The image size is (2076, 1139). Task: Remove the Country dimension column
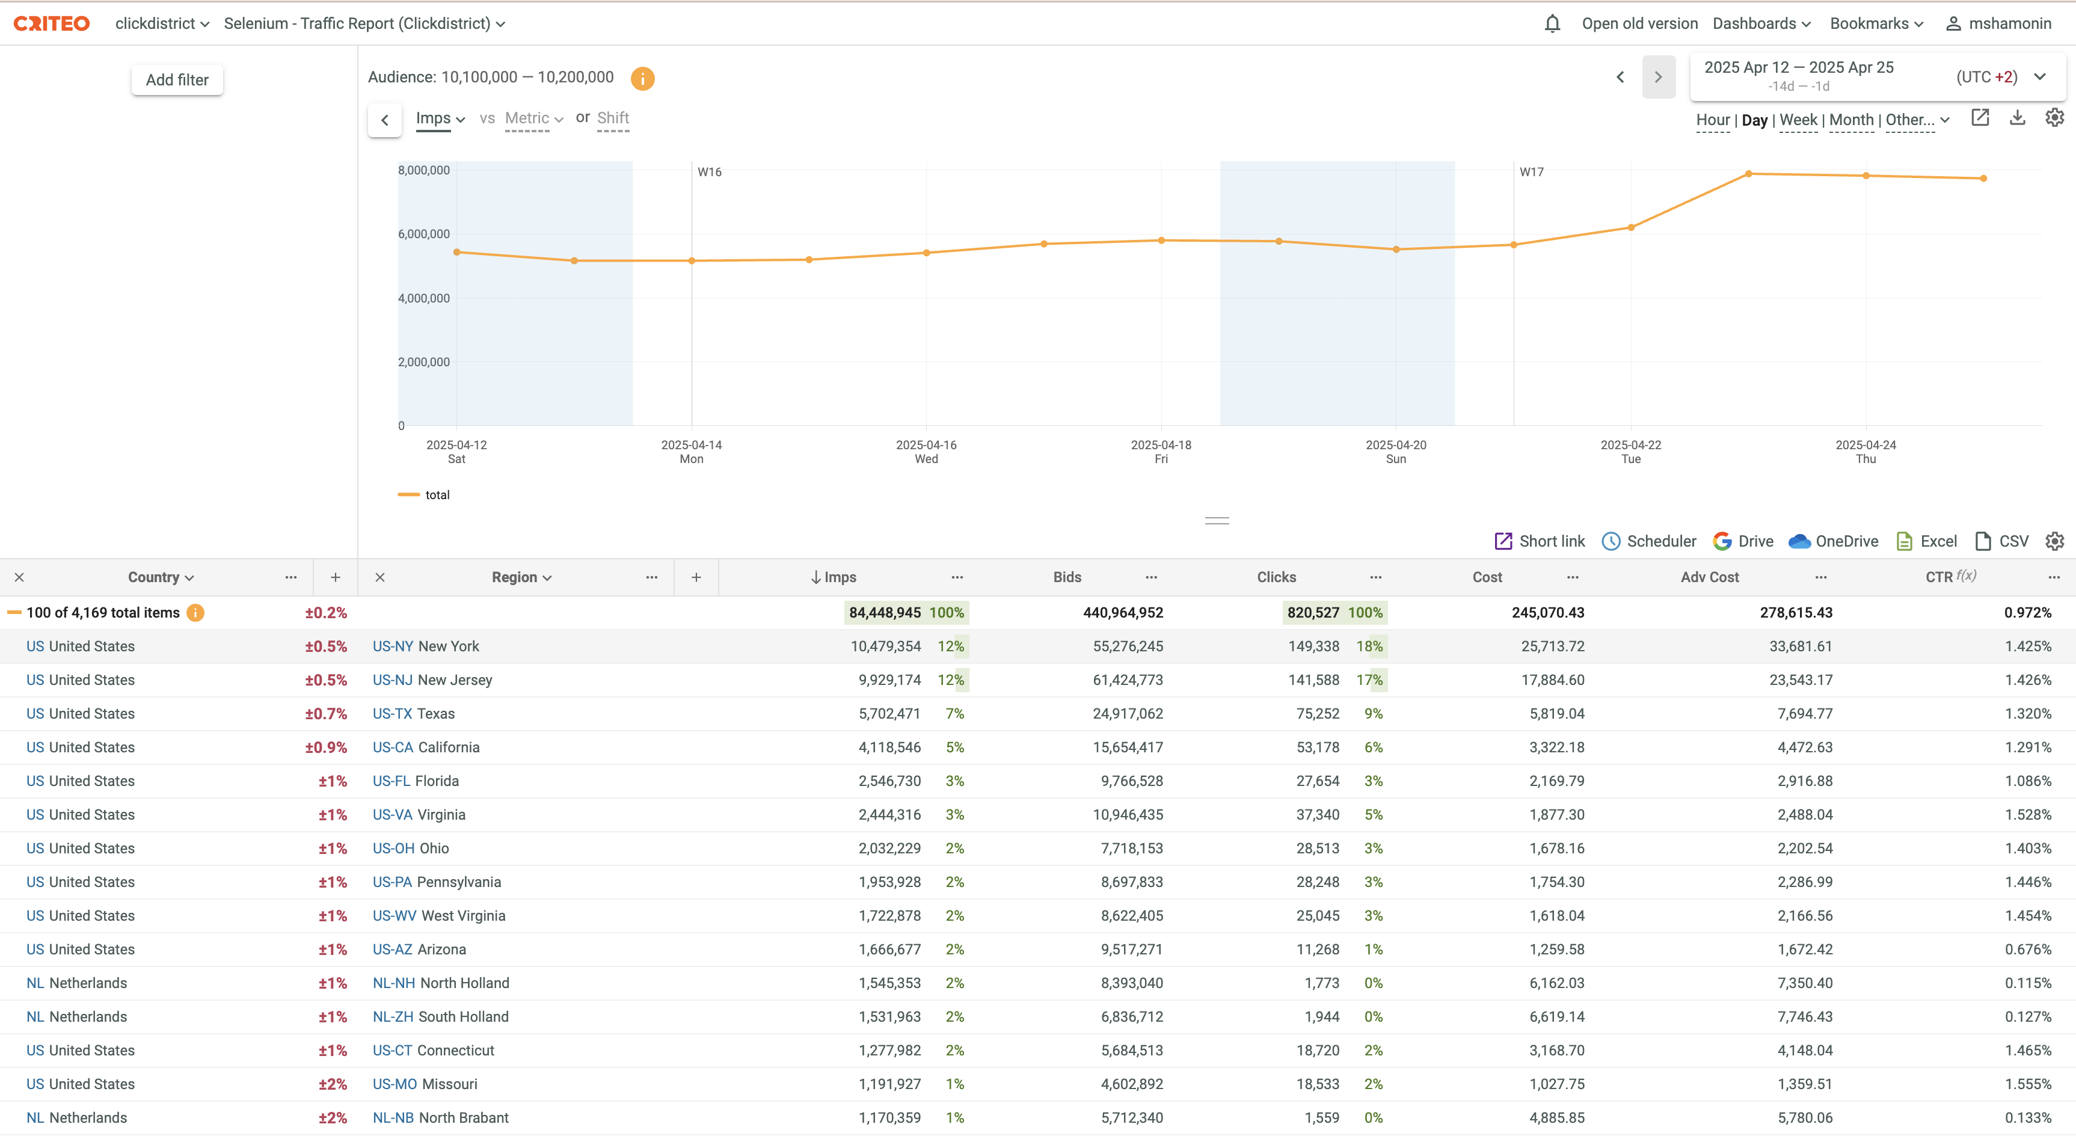(19, 577)
